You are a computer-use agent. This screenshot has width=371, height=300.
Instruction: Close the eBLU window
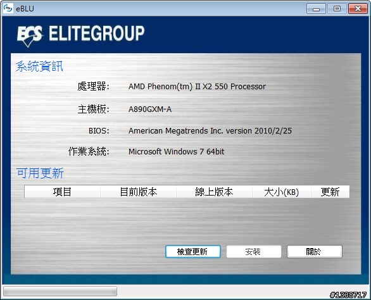358,9
